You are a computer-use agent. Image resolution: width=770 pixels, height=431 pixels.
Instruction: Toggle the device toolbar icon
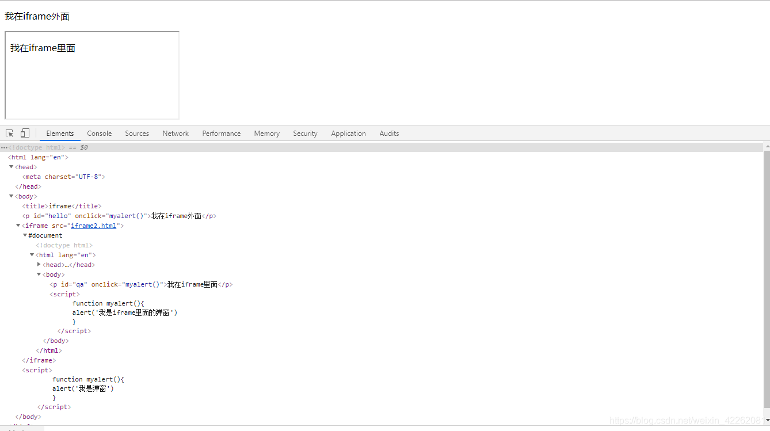[x=25, y=134]
